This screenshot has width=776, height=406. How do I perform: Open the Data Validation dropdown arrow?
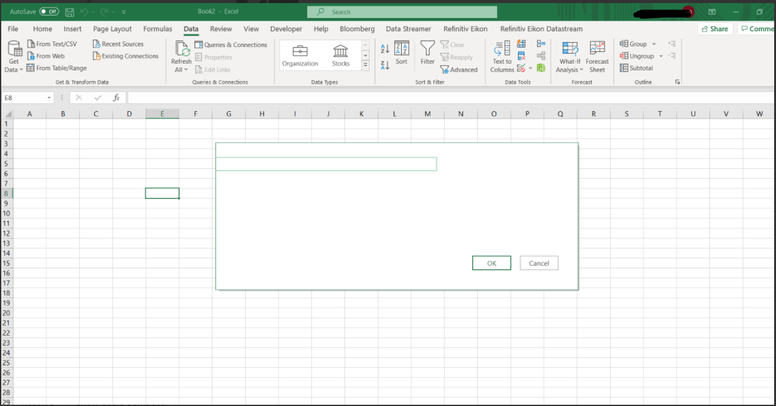coord(530,68)
